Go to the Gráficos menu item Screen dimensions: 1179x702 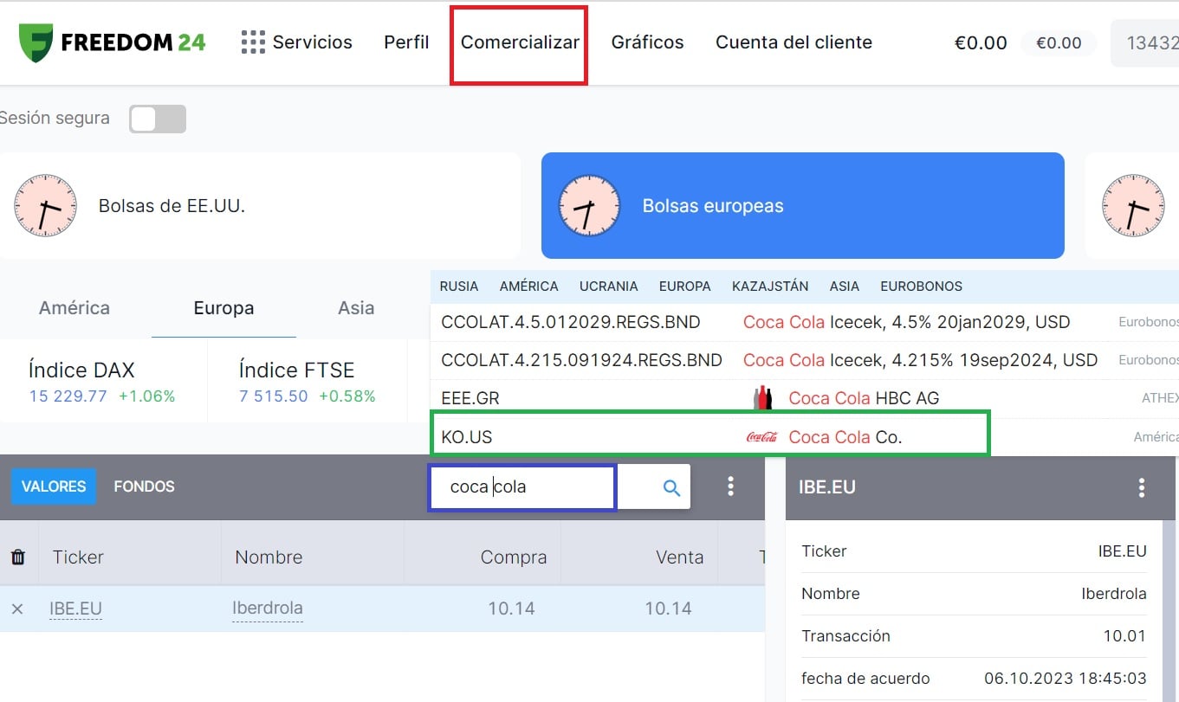point(647,42)
